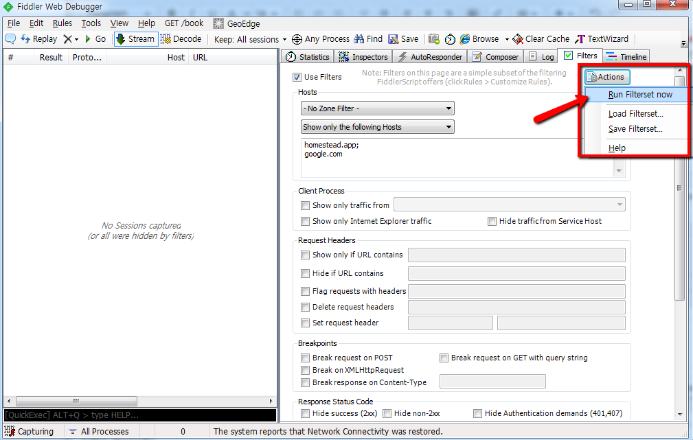Switch to the Timeline tab

[626, 56]
